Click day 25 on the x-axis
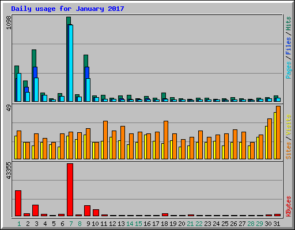Viewport: 295px width, 230px height. [225, 224]
